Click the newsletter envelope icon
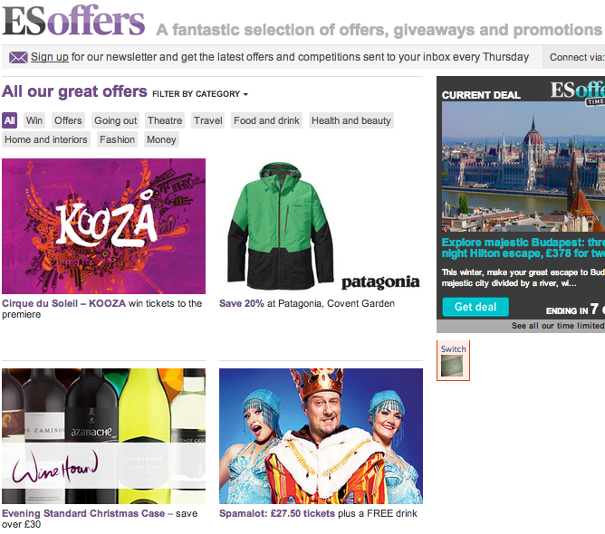The height and width of the screenshot is (534, 605). [x=18, y=57]
